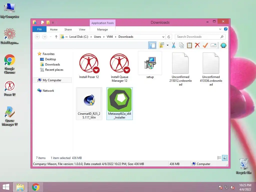Expand the breadcrumb arrow after Local Disk (C:)
Screen dimensions: 256x192
click(91, 37)
